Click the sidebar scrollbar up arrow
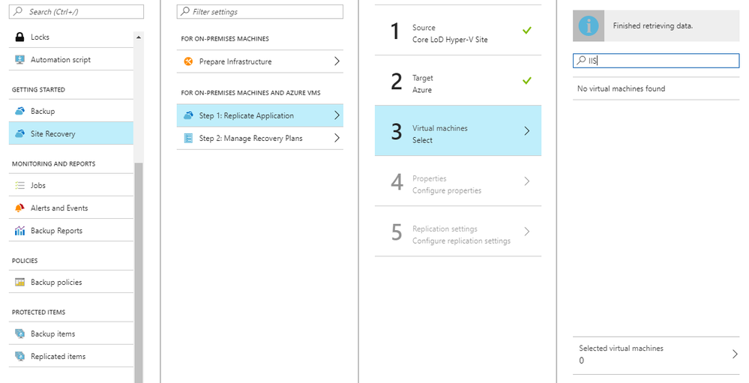The width and height of the screenshot is (749, 383). coord(139,37)
